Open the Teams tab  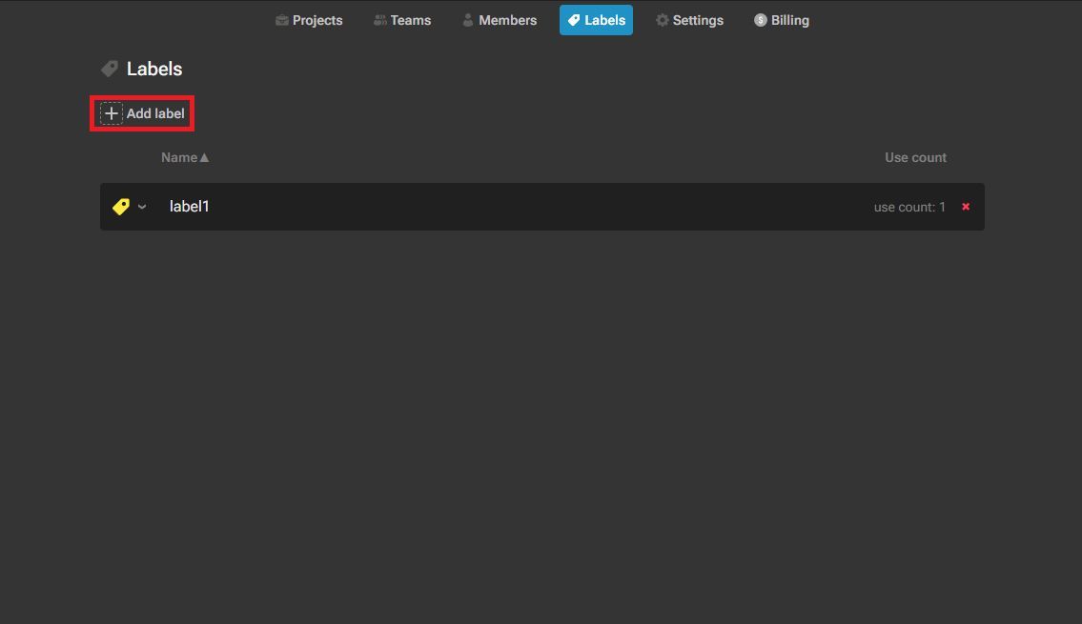pos(402,20)
